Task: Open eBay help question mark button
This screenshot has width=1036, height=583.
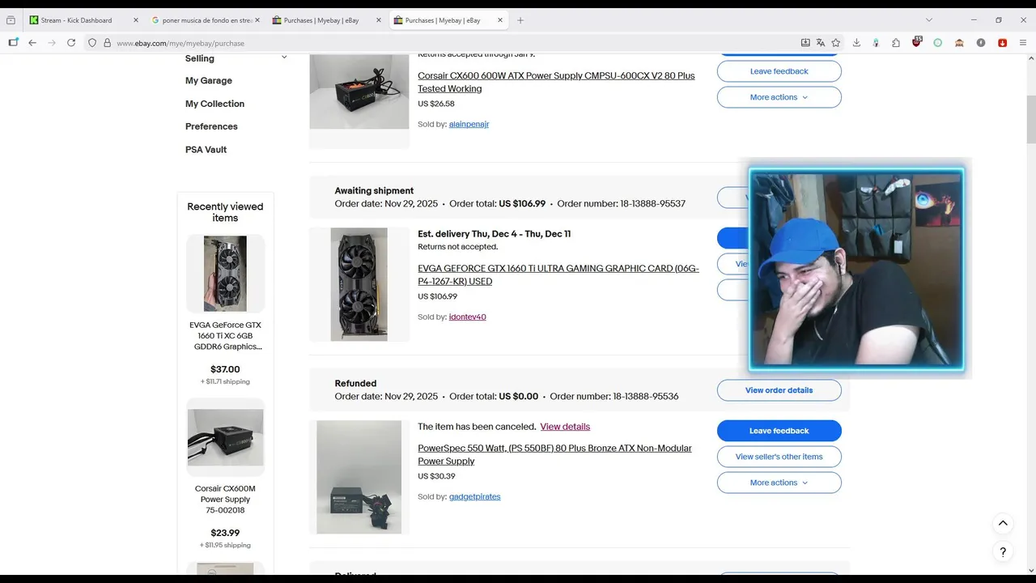Action: click(1003, 552)
